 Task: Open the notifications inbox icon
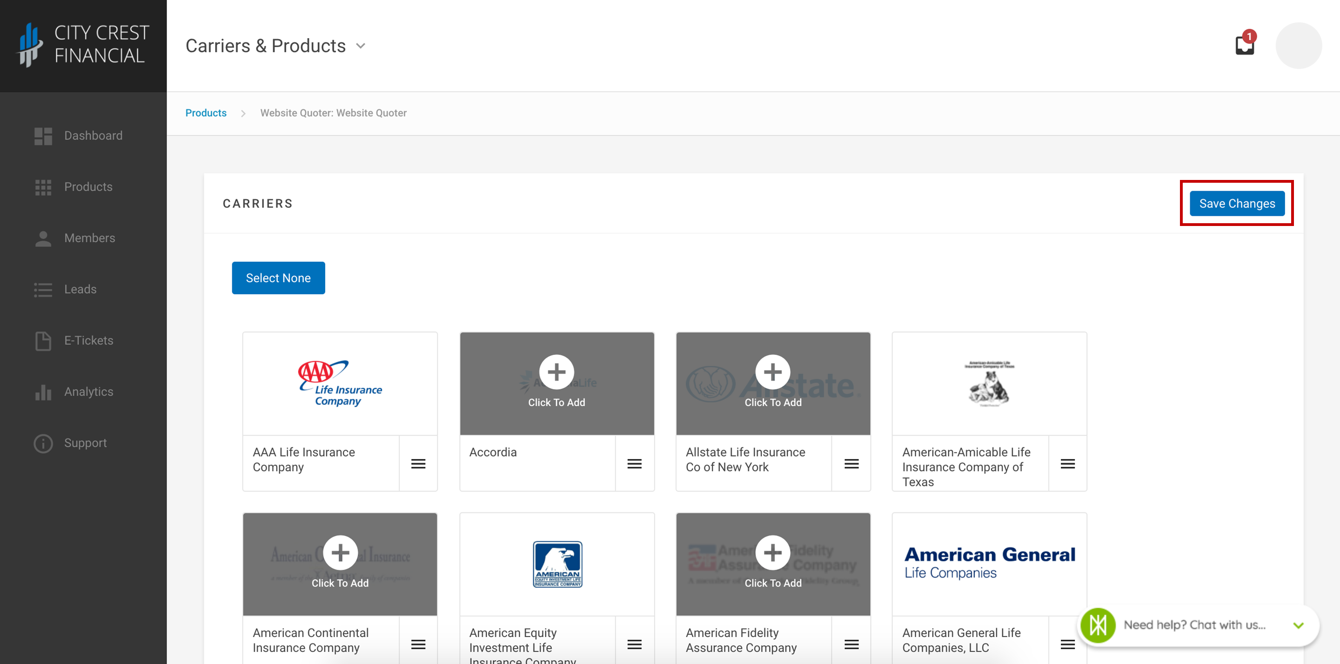tap(1244, 45)
